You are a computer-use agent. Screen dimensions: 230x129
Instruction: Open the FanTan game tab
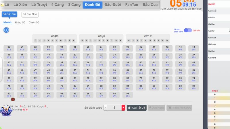pos(132,5)
